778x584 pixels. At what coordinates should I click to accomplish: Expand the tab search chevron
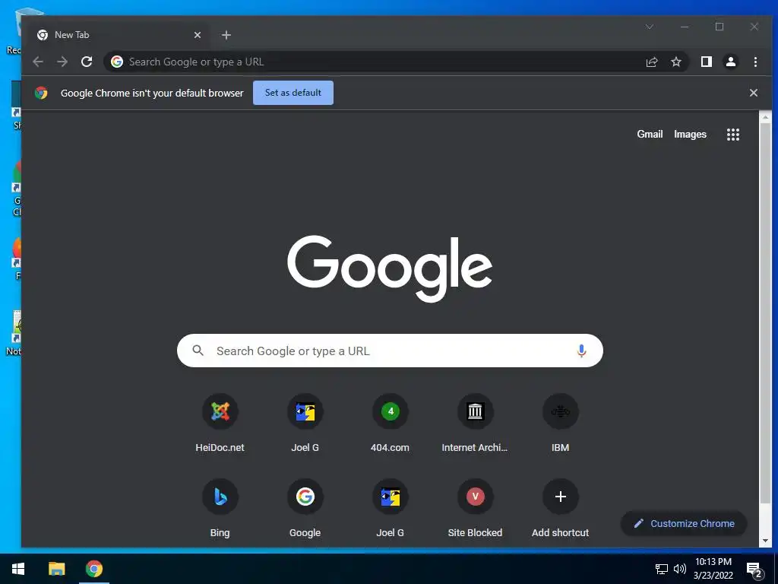[x=649, y=27]
